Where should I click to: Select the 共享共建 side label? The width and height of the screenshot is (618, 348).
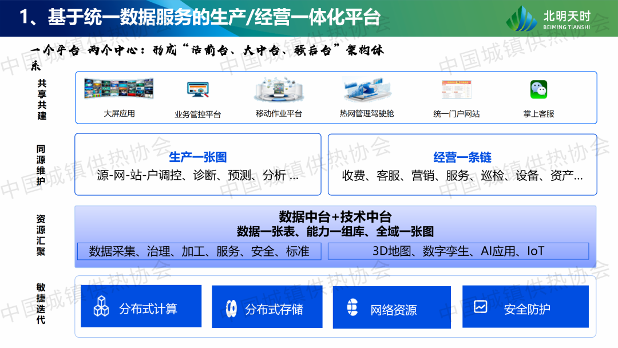(42, 100)
